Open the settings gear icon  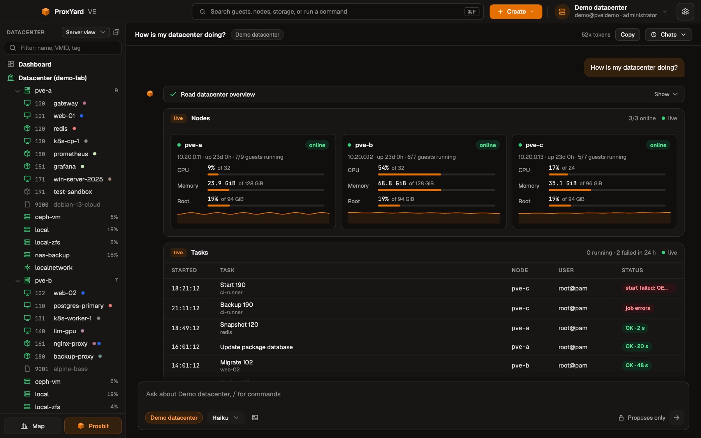coord(685,12)
